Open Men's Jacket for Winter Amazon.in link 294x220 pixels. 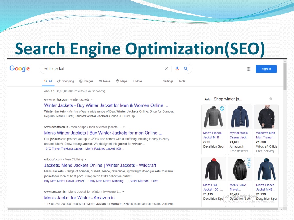click(x=79, y=198)
